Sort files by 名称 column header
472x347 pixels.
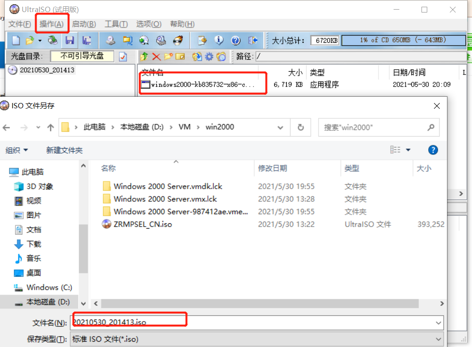[x=108, y=168]
